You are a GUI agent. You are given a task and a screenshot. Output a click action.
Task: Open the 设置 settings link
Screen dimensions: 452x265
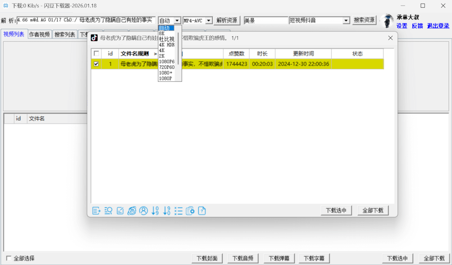402,26
